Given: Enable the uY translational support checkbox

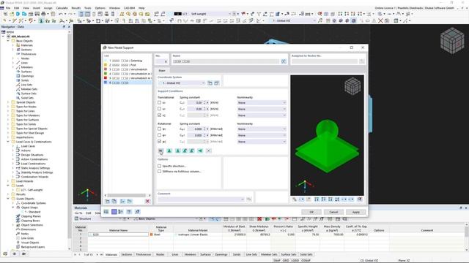Looking at the screenshot, I should (x=160, y=109).
